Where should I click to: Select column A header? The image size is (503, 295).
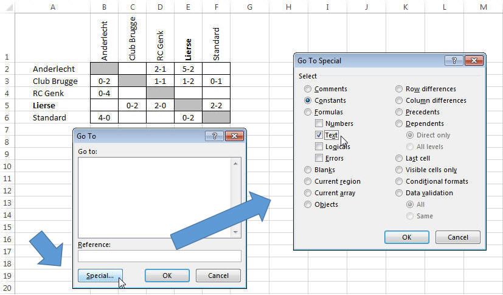[x=52, y=7]
